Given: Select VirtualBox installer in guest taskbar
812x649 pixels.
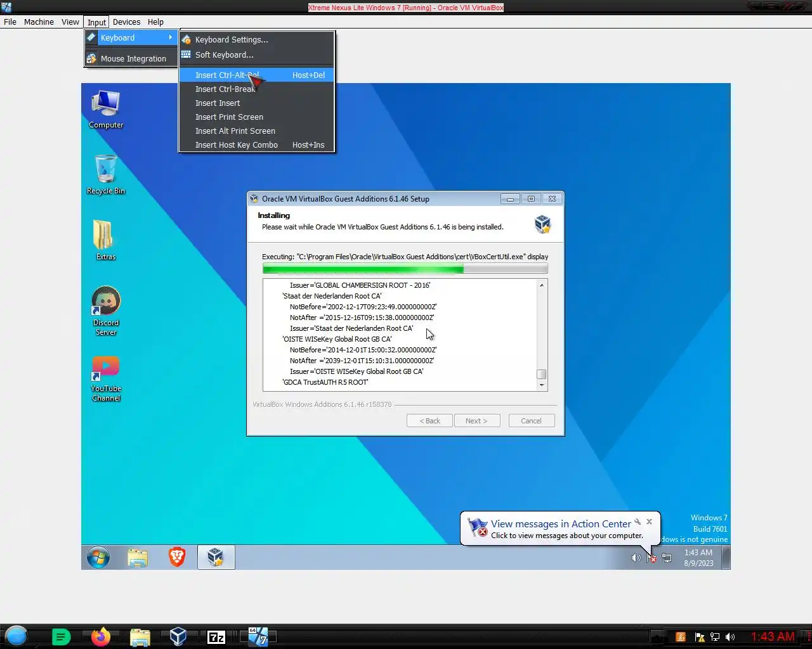Looking at the screenshot, I should click(216, 557).
